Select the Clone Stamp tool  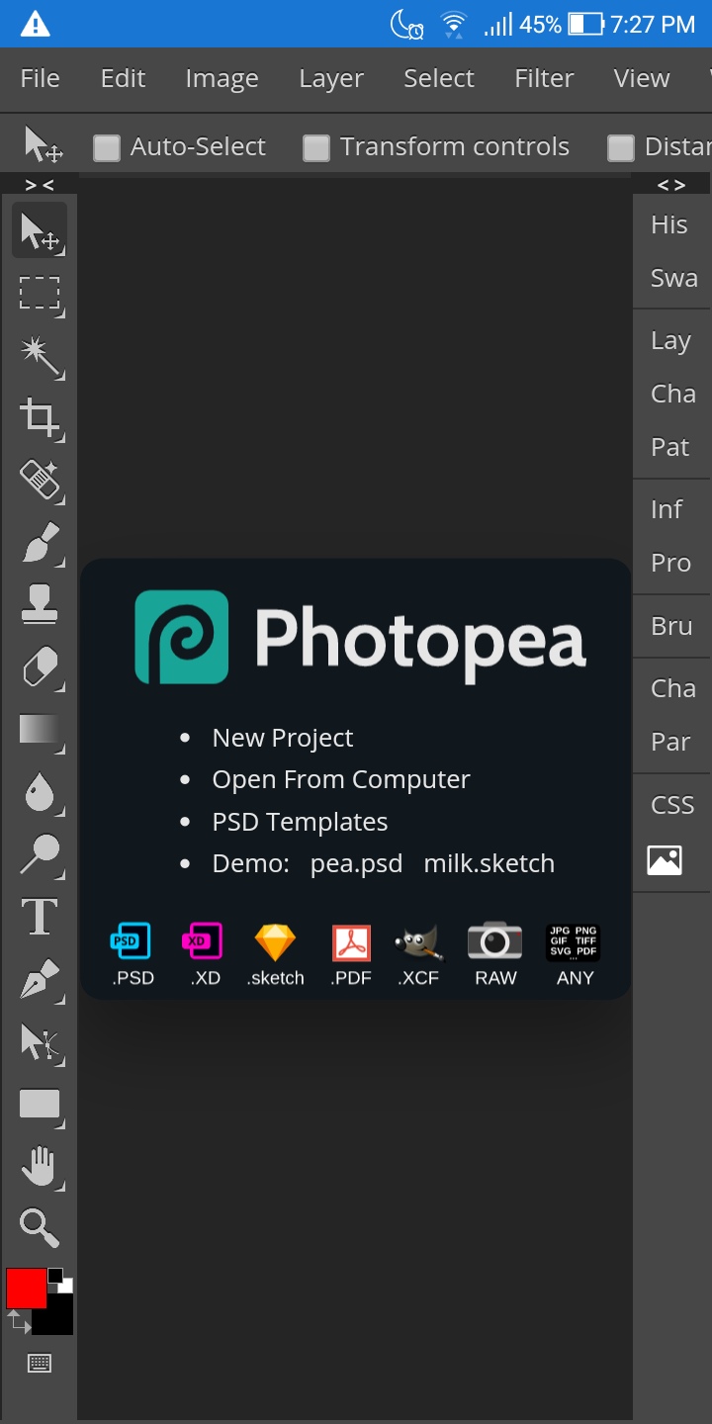point(40,605)
